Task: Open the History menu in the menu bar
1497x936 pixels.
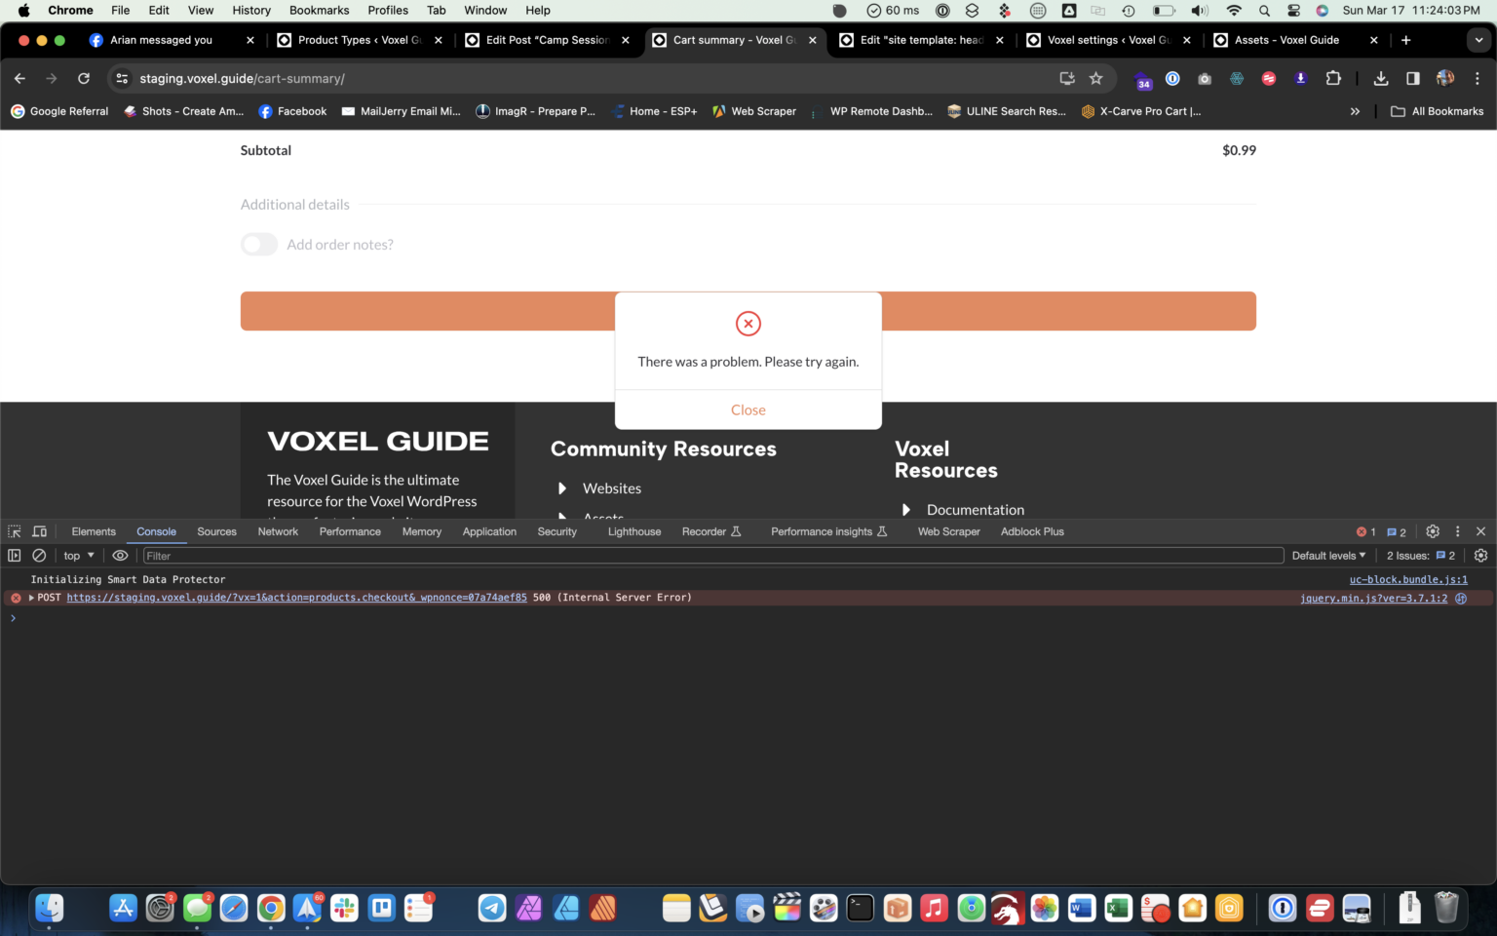Action: coord(250,10)
